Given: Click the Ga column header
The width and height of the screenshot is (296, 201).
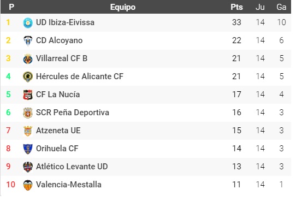Looking at the screenshot, I should (281, 7).
